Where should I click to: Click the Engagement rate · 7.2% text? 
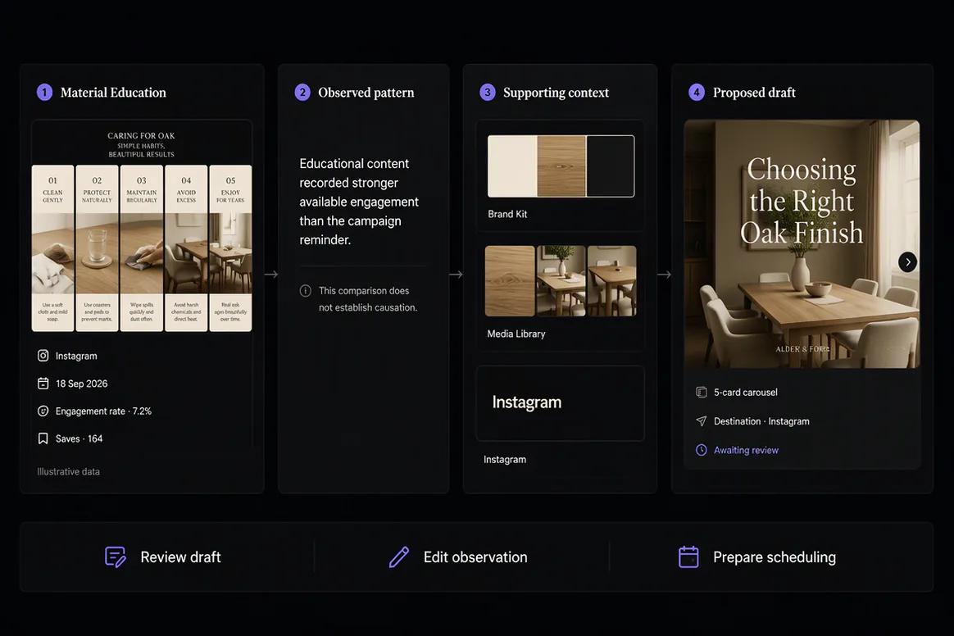pyautogui.click(x=103, y=411)
